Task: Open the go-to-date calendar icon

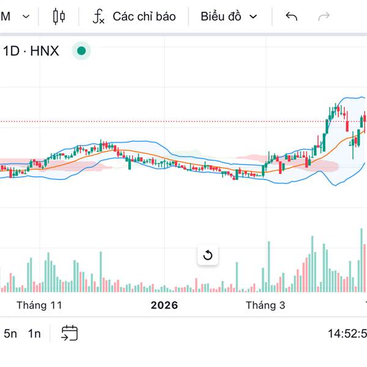Action: (x=70, y=333)
